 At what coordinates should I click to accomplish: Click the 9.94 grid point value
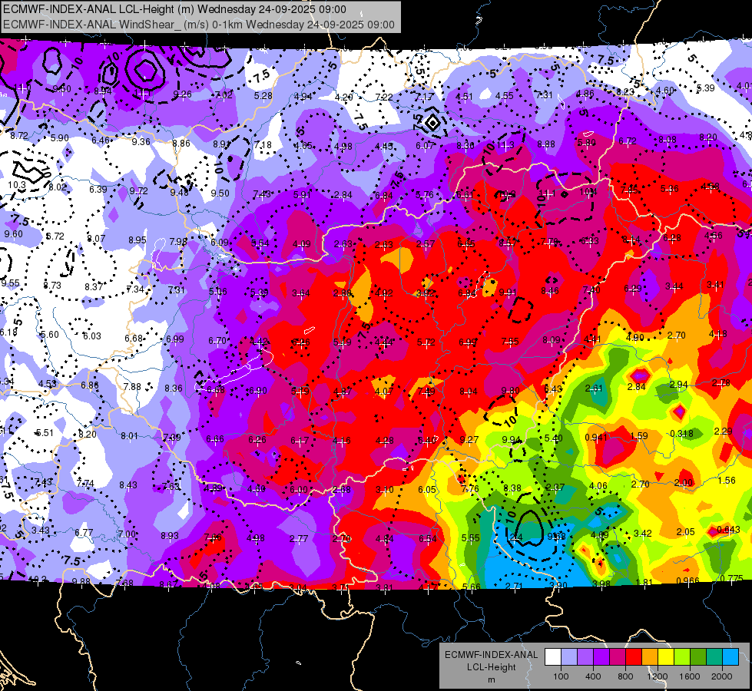511,440
